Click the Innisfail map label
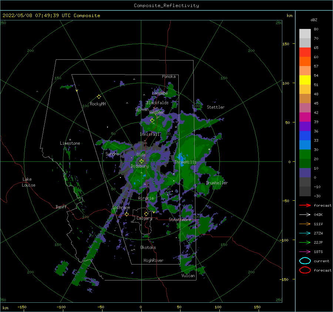The width and height of the screenshot is (333, 312). click(149, 134)
